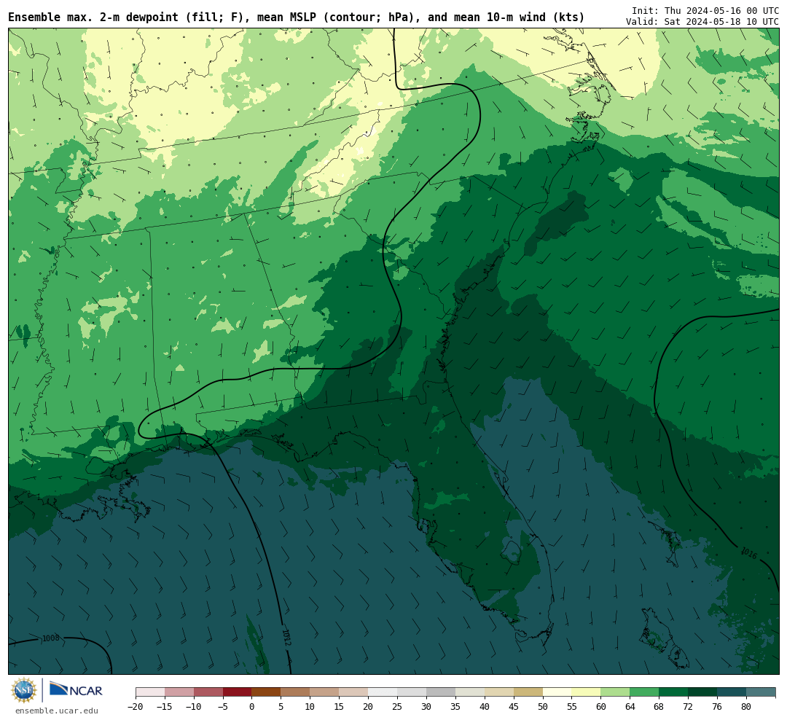Pick the color swatch between -10 and -5

point(208,692)
